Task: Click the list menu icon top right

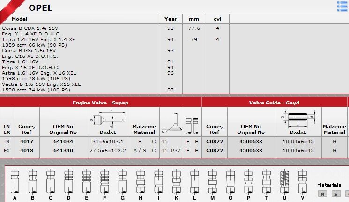Action: pos(342,6)
